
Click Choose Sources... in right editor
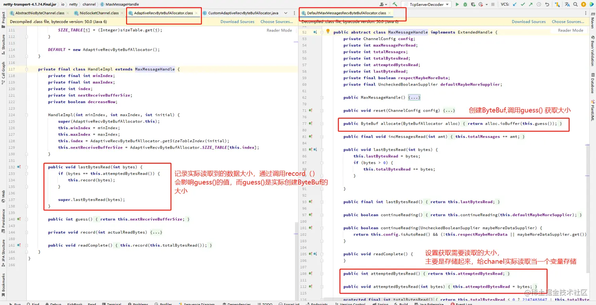568,22
